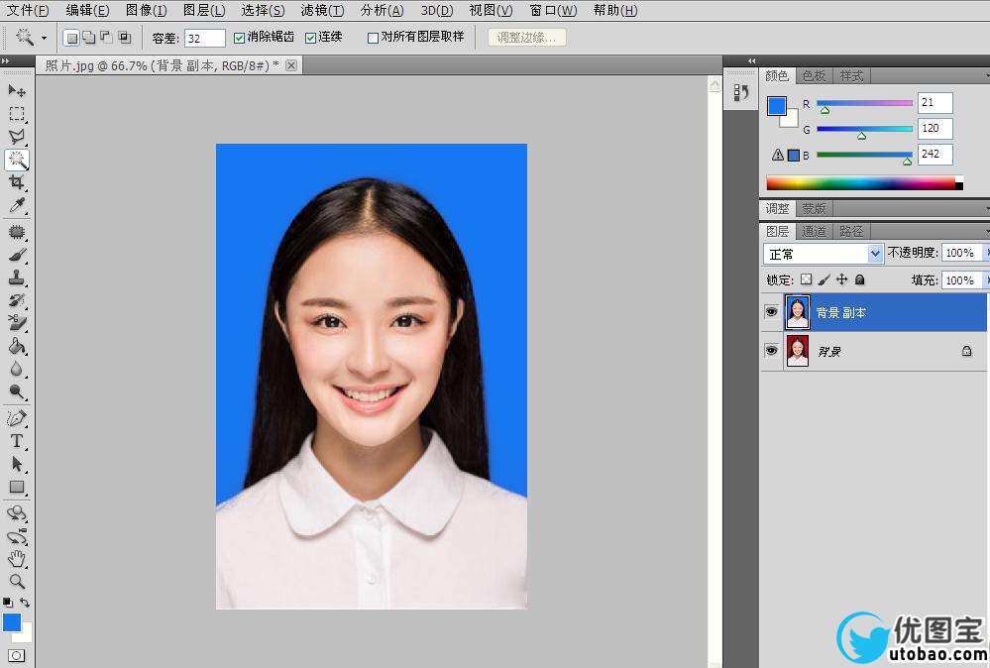The image size is (990, 668).
Task: Toggle lock all for layer
Action: [859, 279]
